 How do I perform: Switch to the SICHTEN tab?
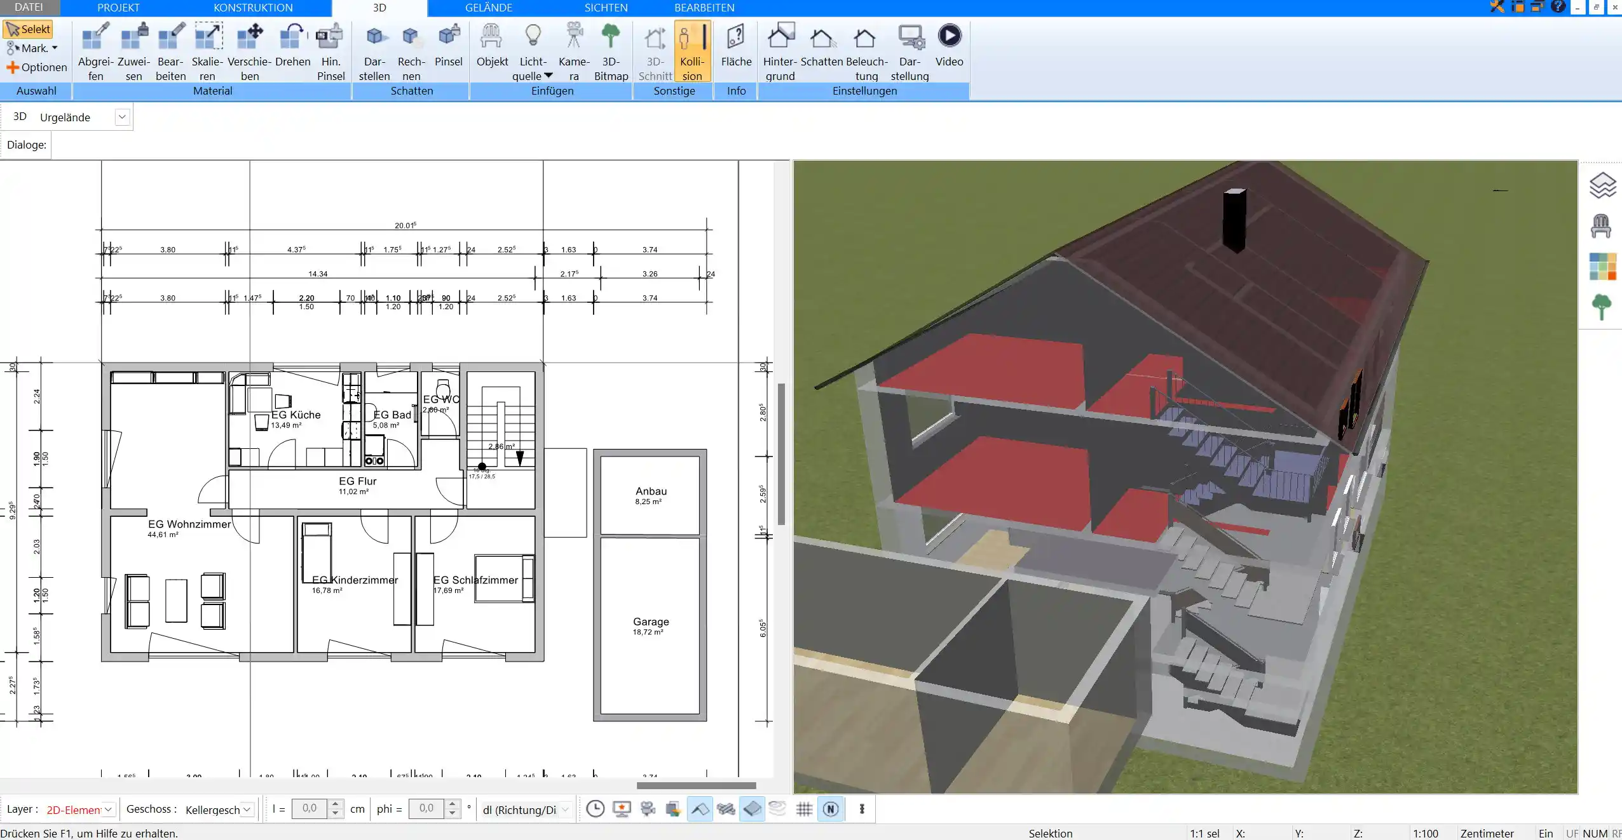coord(606,8)
